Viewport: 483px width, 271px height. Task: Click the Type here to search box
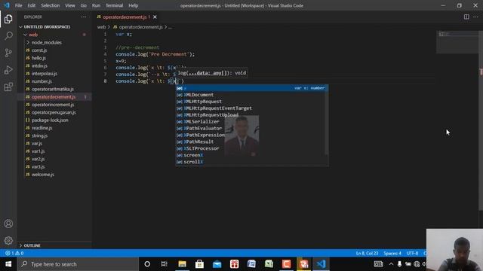78,264
